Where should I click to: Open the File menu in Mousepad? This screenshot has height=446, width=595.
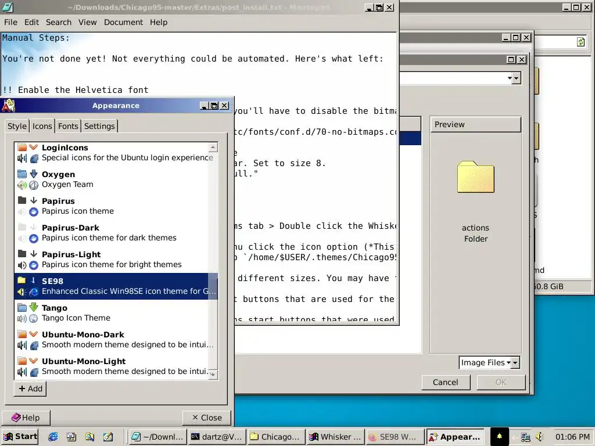(10, 23)
